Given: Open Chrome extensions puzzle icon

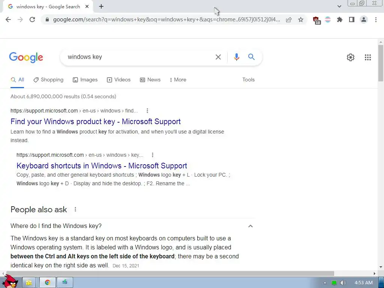Looking at the screenshot, I should [339, 19].
